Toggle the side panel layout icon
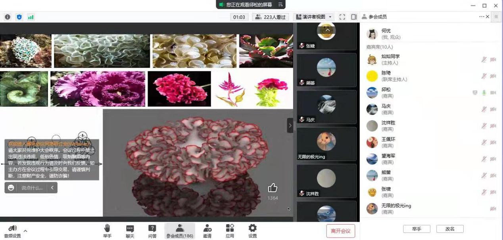 [x=354, y=17]
